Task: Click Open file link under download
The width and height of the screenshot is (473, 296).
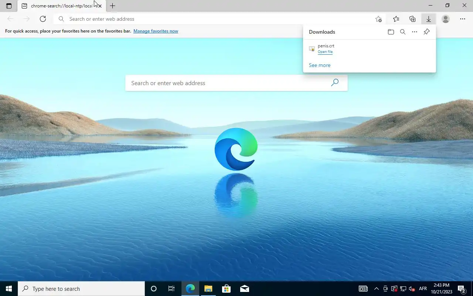Action: [325, 52]
